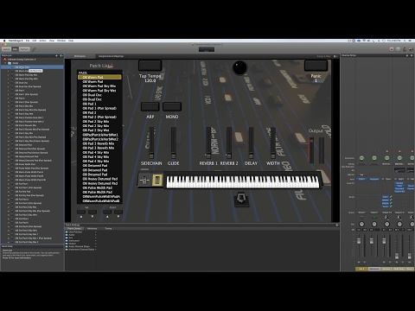Click the green CPU/meter icon in the toolbar
The image size is (415, 311).
coord(398,49)
